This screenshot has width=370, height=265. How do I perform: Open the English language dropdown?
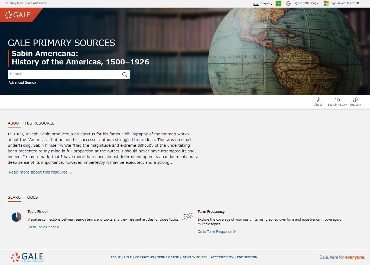(x=267, y=4)
